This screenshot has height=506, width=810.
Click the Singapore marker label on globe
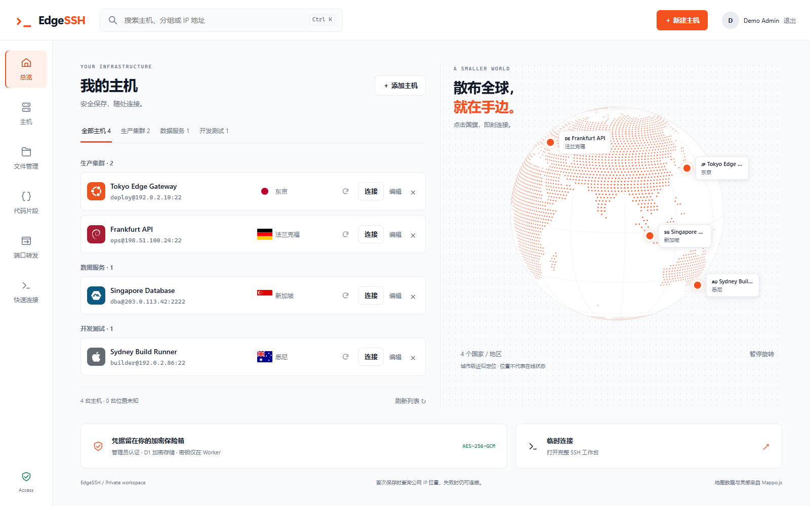pos(684,236)
